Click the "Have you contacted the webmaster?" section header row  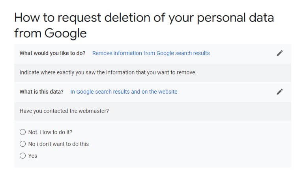[x=153, y=111]
